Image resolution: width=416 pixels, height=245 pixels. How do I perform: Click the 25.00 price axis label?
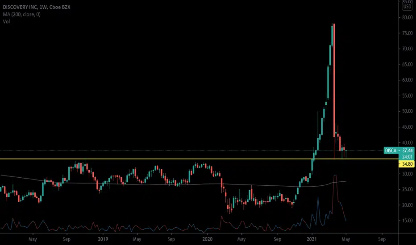[x=407, y=189]
